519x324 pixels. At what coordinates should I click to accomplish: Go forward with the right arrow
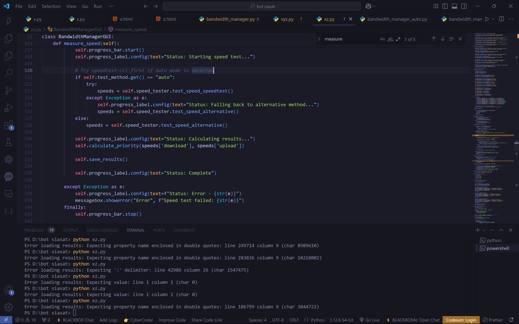pos(155,6)
